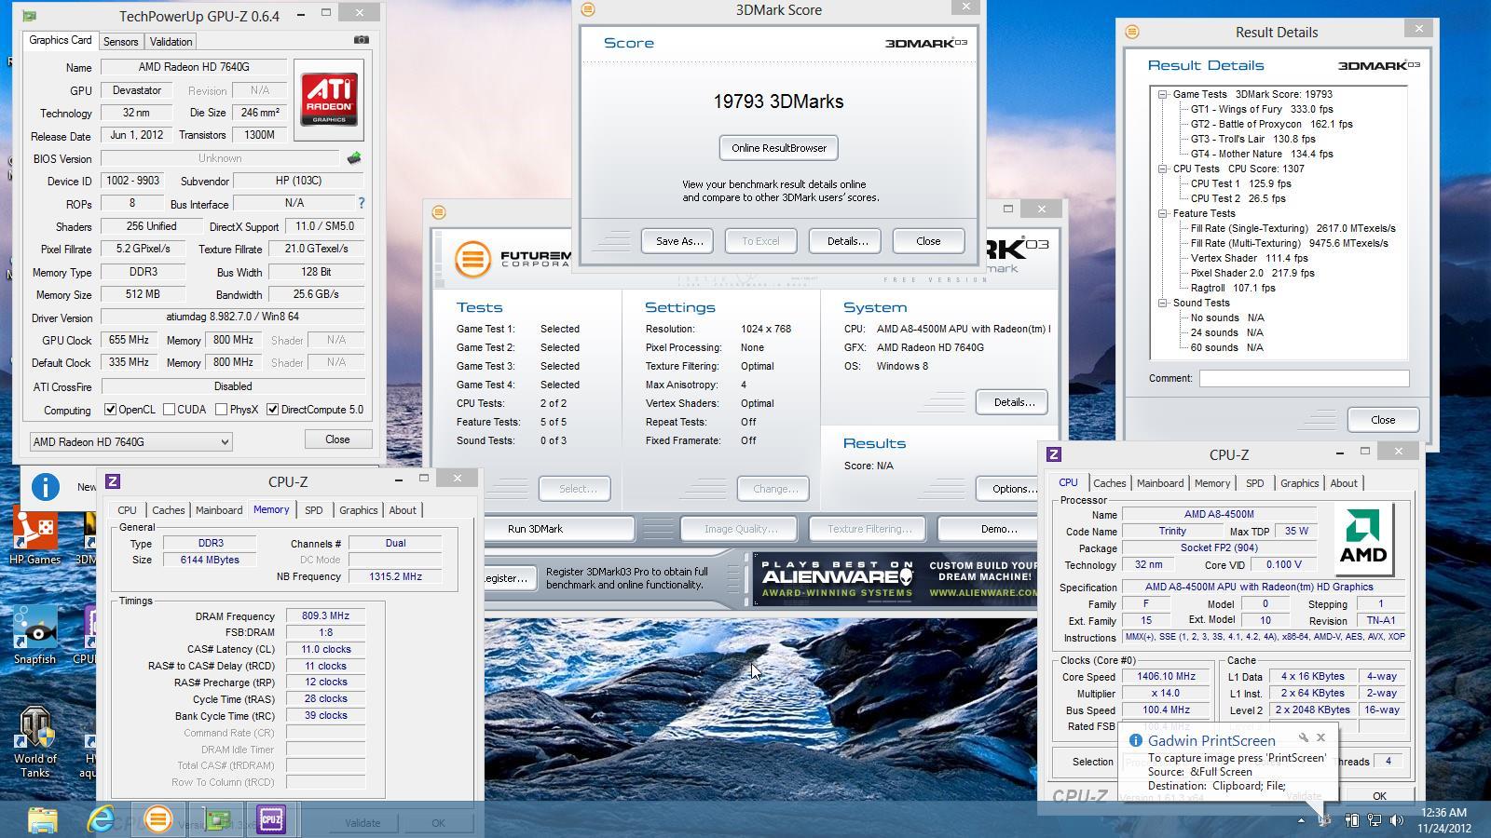The height and width of the screenshot is (838, 1491).
Task: Click the Core Speed value 1406.10 MHz
Action: pyautogui.click(x=1166, y=677)
